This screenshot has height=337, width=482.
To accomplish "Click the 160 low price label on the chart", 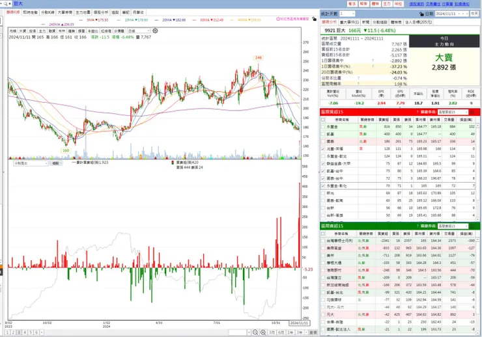I will 66,150.
